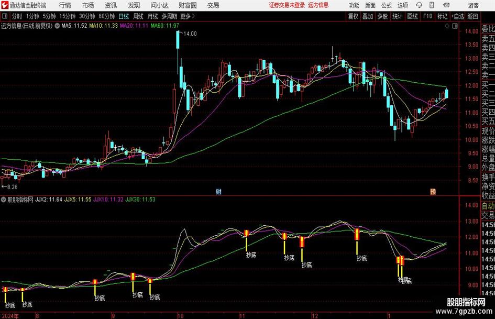This screenshot has height=319, width=495.
Task: Expand the 远方信息 main chart indicator dropdown
Action: click(57, 26)
